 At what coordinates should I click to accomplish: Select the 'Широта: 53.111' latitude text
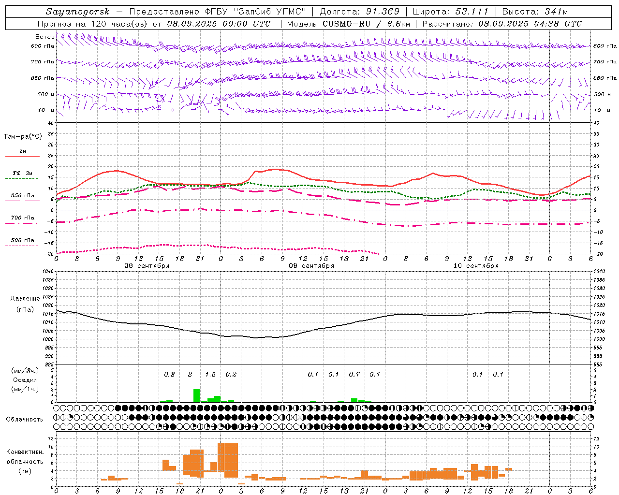(451, 12)
